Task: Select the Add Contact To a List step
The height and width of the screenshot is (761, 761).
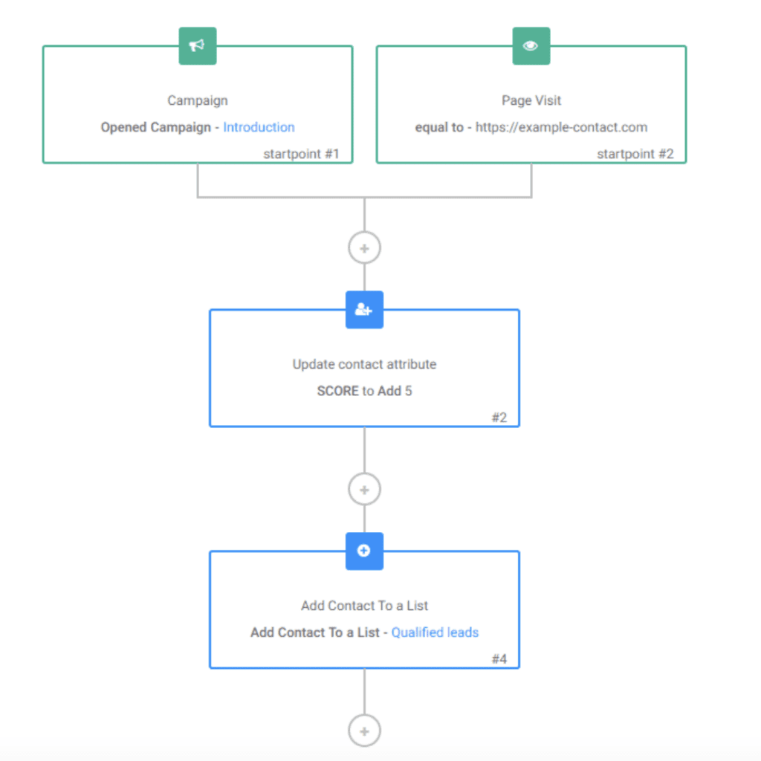Action: 364,606
